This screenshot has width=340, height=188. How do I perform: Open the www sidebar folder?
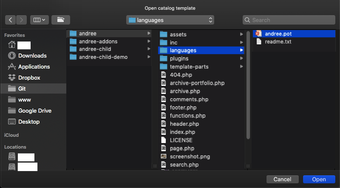click(x=25, y=100)
